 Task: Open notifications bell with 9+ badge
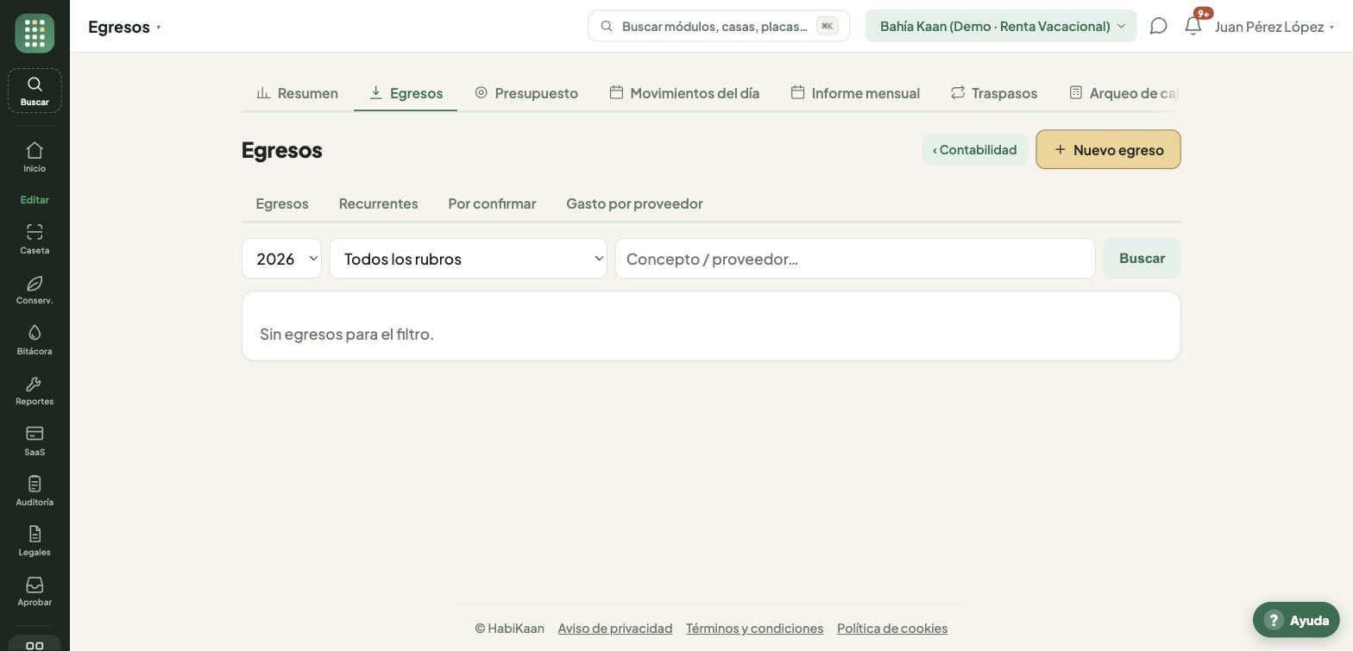1193,26
